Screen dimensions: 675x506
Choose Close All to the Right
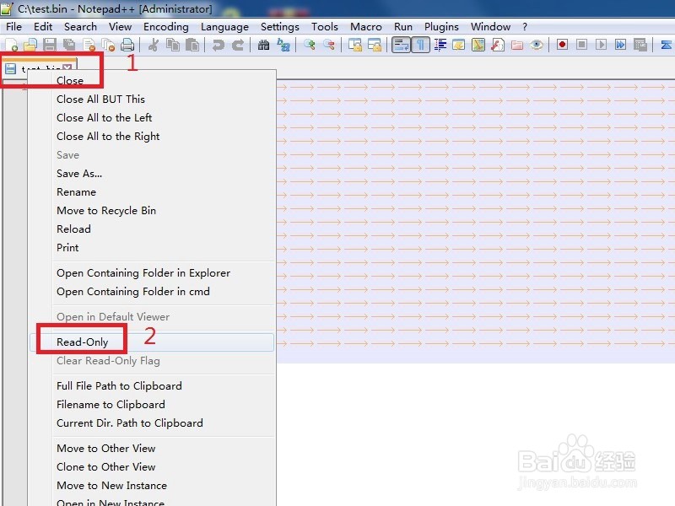coord(152,136)
